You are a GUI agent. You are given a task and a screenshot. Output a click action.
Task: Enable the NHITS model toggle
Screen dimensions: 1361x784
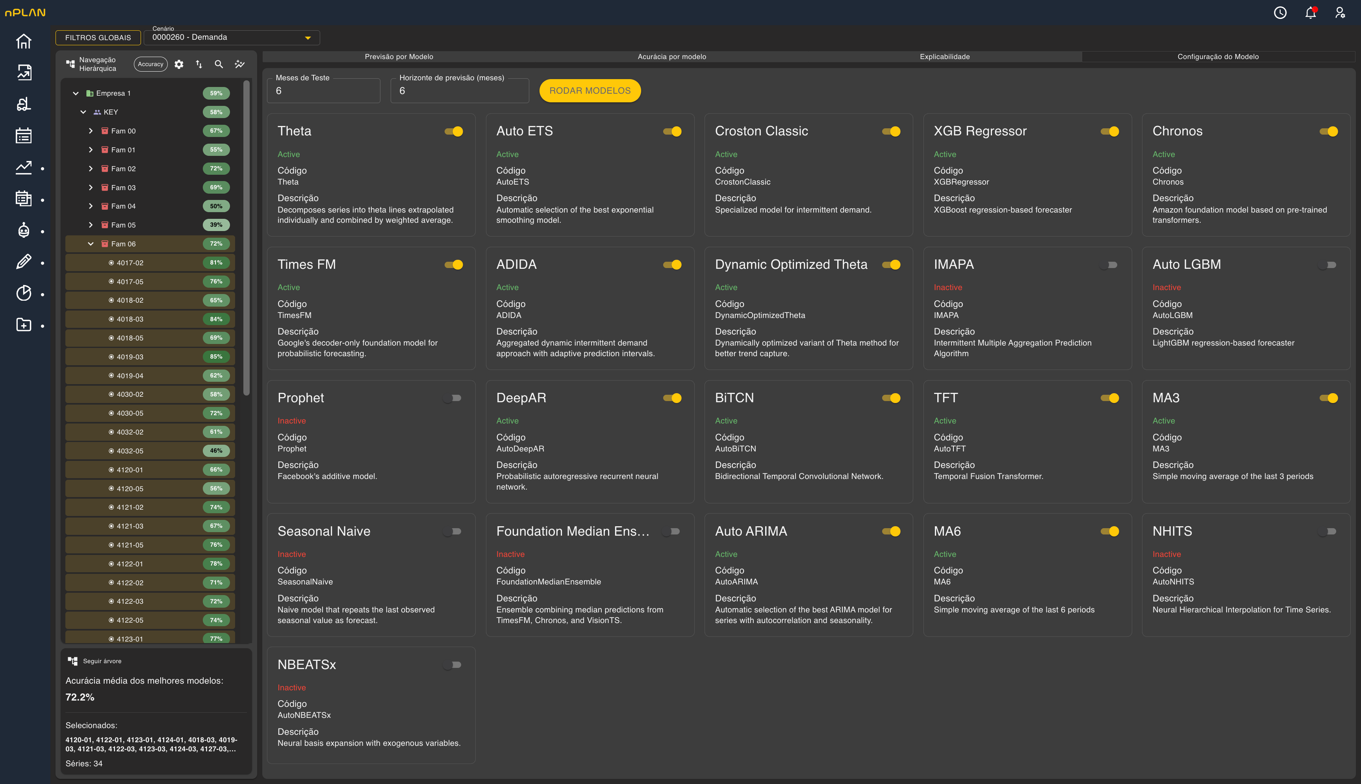pos(1327,531)
